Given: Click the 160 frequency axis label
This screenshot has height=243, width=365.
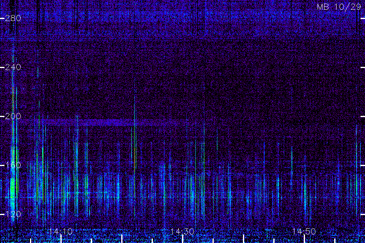Looking at the screenshot, I should click(x=13, y=165).
